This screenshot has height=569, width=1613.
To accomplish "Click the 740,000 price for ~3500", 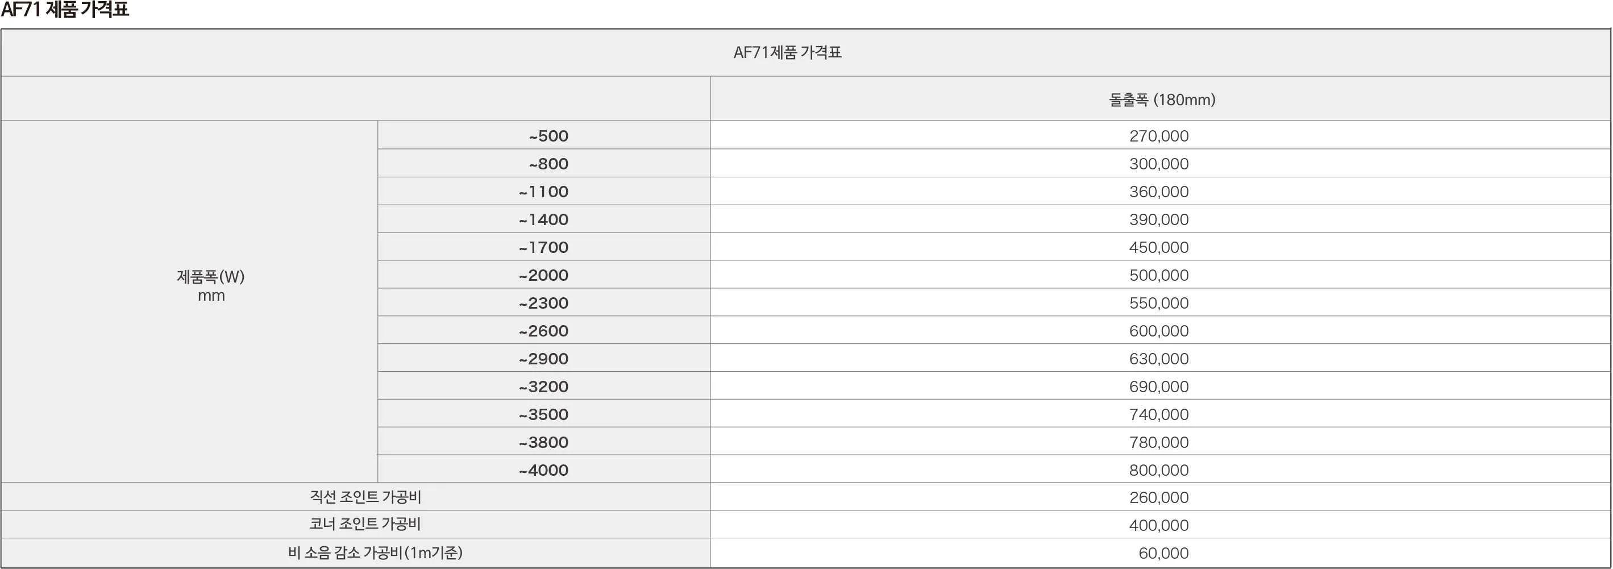I will tap(1158, 414).
